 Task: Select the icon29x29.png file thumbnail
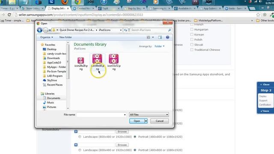tap(81, 61)
